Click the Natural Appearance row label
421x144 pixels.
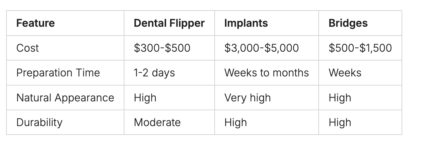click(x=65, y=98)
